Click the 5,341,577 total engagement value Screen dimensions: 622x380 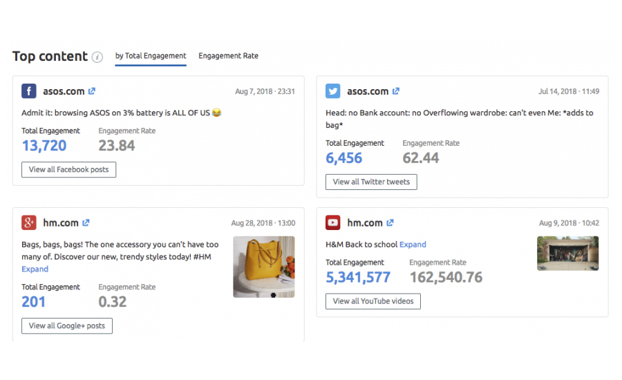pyautogui.click(x=358, y=277)
